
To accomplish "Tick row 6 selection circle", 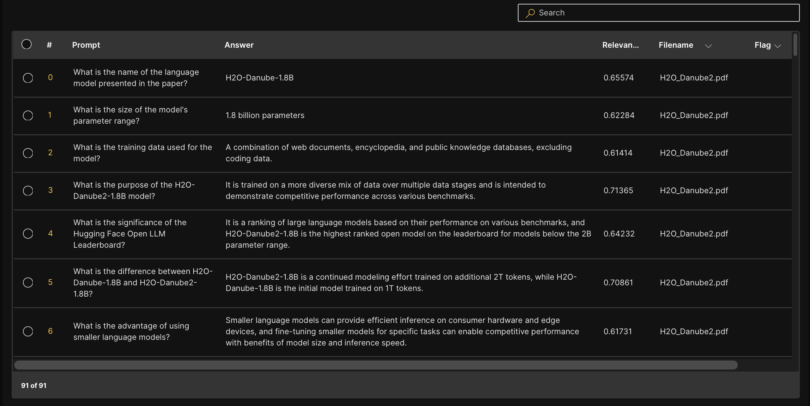I will (28, 331).
